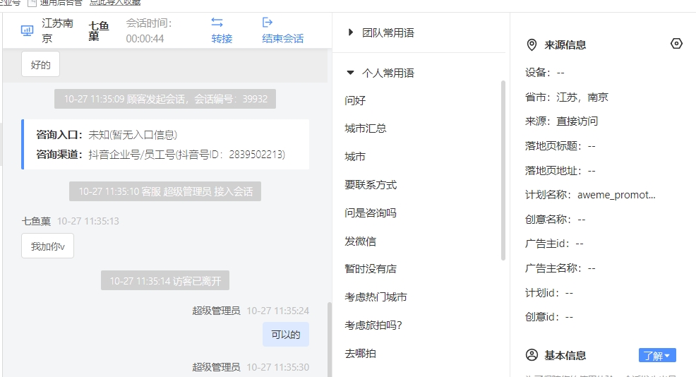Click the 七鱼菓 customer name in header
Viewport: 696px width, 377px height.
[x=99, y=30]
